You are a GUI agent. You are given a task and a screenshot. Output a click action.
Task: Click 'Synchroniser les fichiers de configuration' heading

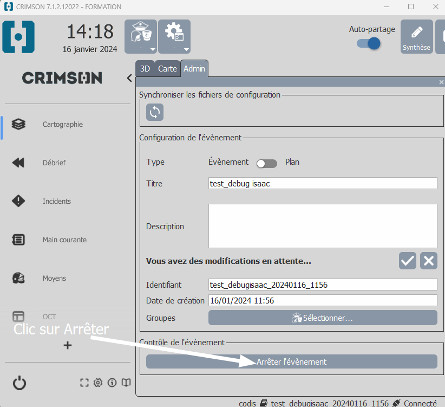[x=210, y=95]
